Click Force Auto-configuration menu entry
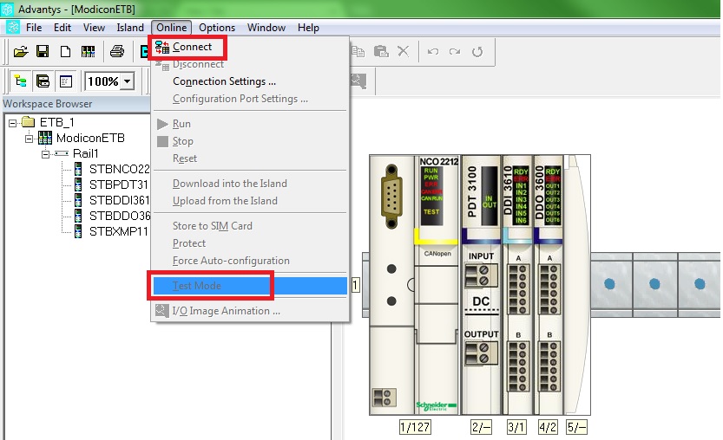The height and width of the screenshot is (440, 723). [250, 261]
